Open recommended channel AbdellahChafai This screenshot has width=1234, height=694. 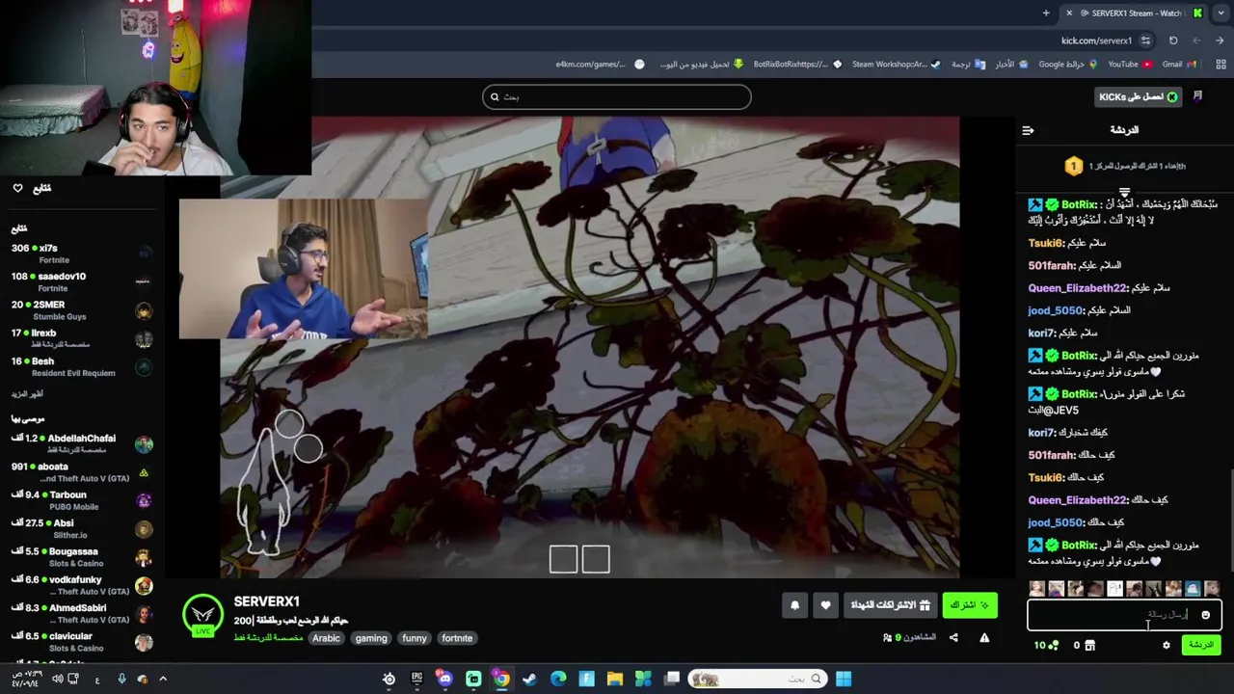[x=82, y=443]
